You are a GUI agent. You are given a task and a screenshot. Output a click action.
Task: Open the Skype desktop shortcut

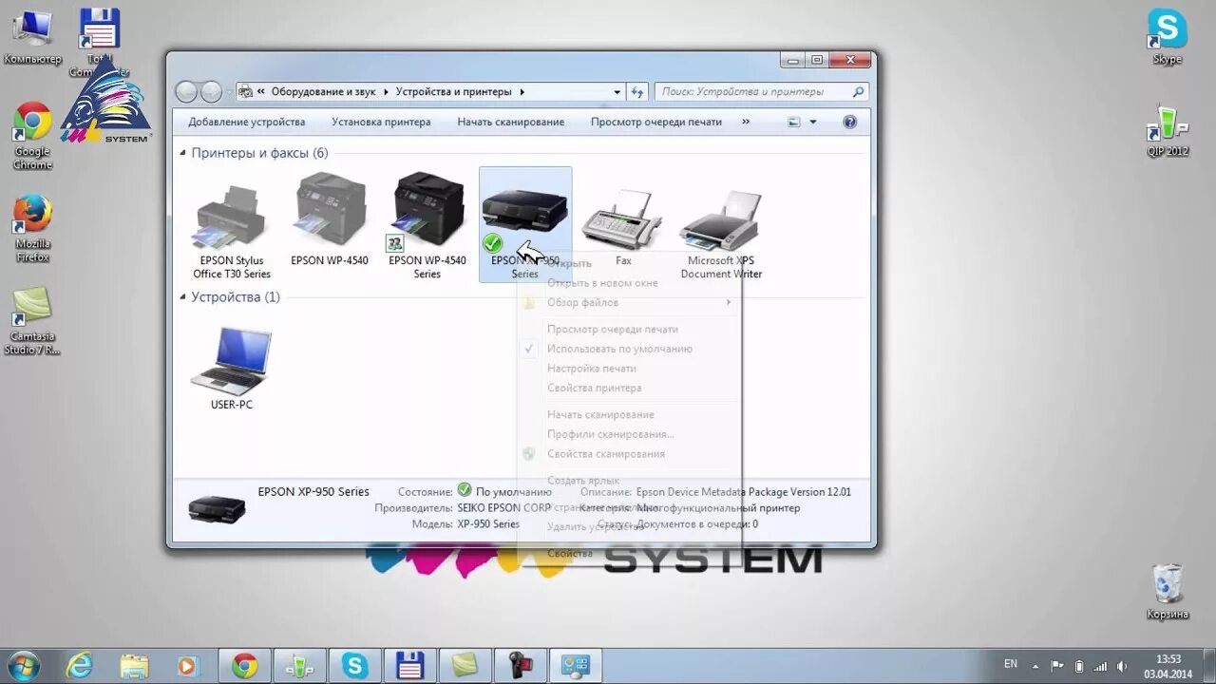point(1167,36)
